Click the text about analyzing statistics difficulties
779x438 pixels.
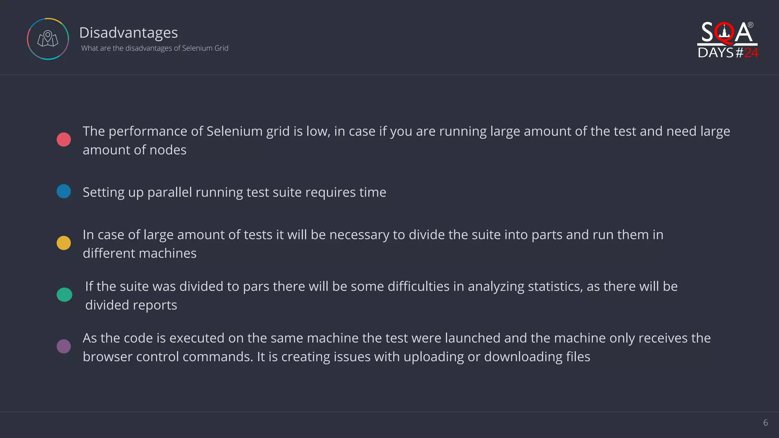point(381,295)
